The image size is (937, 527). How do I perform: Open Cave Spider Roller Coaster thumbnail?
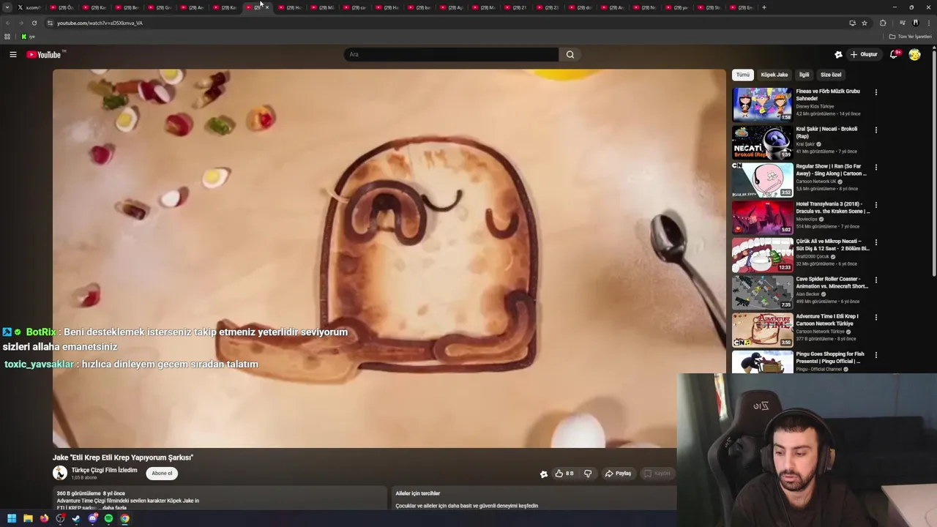[762, 292]
